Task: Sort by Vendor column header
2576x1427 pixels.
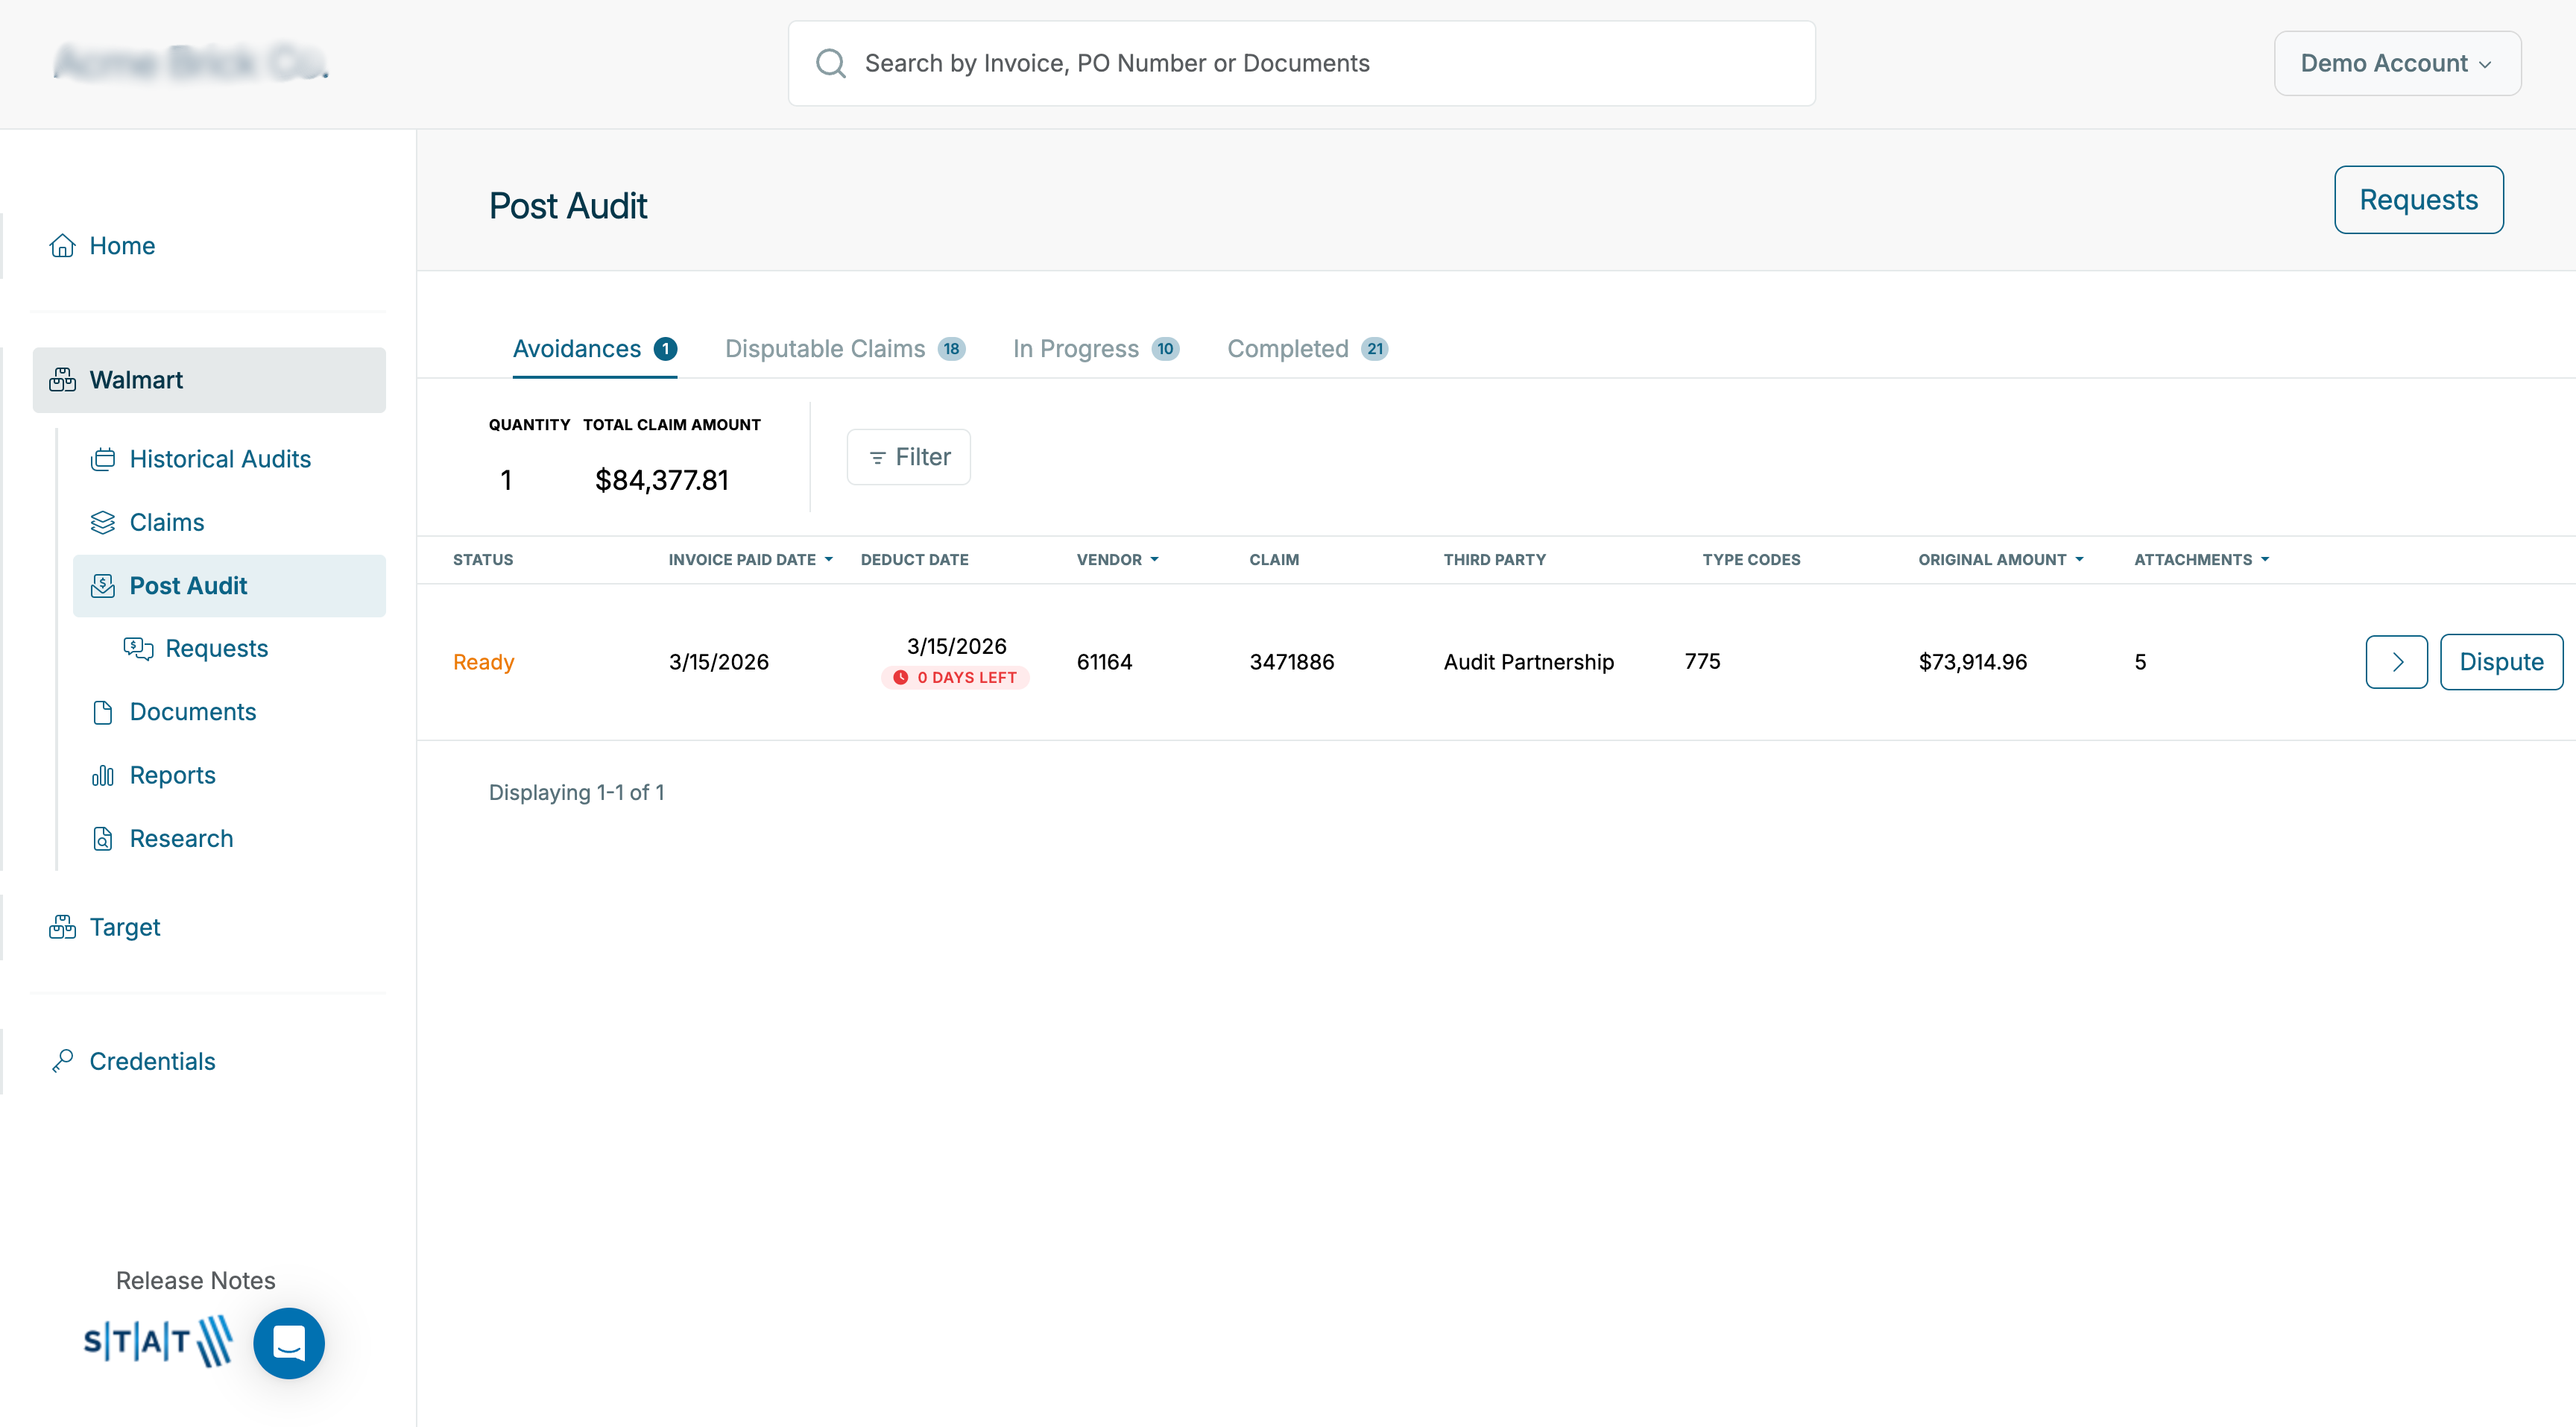Action: pyautogui.click(x=1117, y=560)
